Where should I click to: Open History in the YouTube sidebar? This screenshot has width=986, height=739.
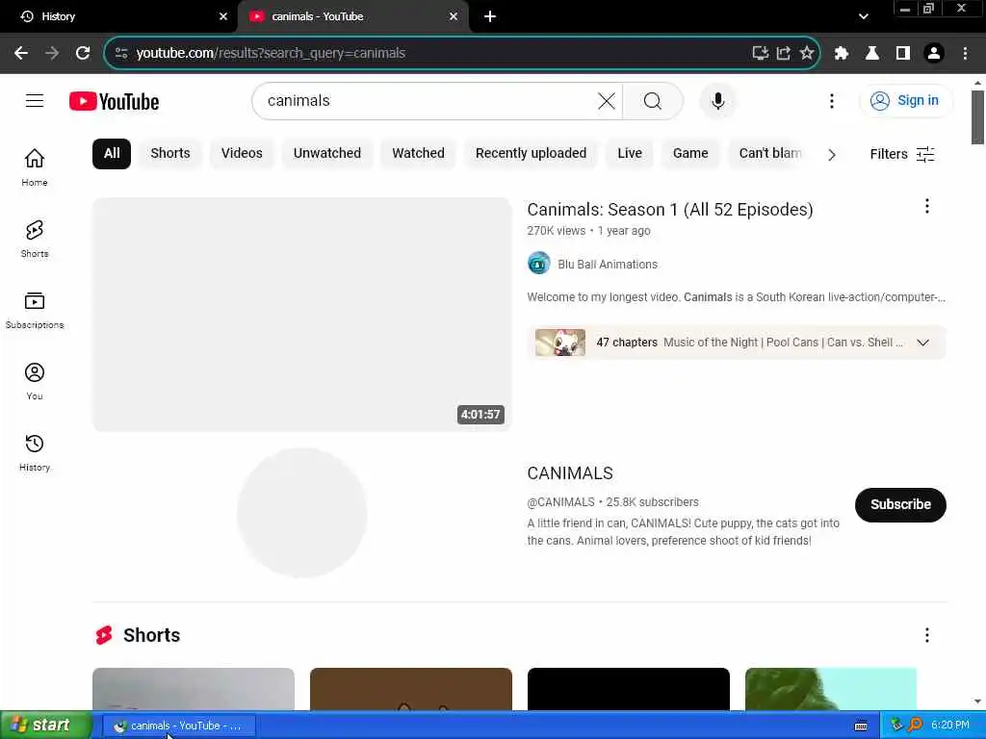click(35, 452)
